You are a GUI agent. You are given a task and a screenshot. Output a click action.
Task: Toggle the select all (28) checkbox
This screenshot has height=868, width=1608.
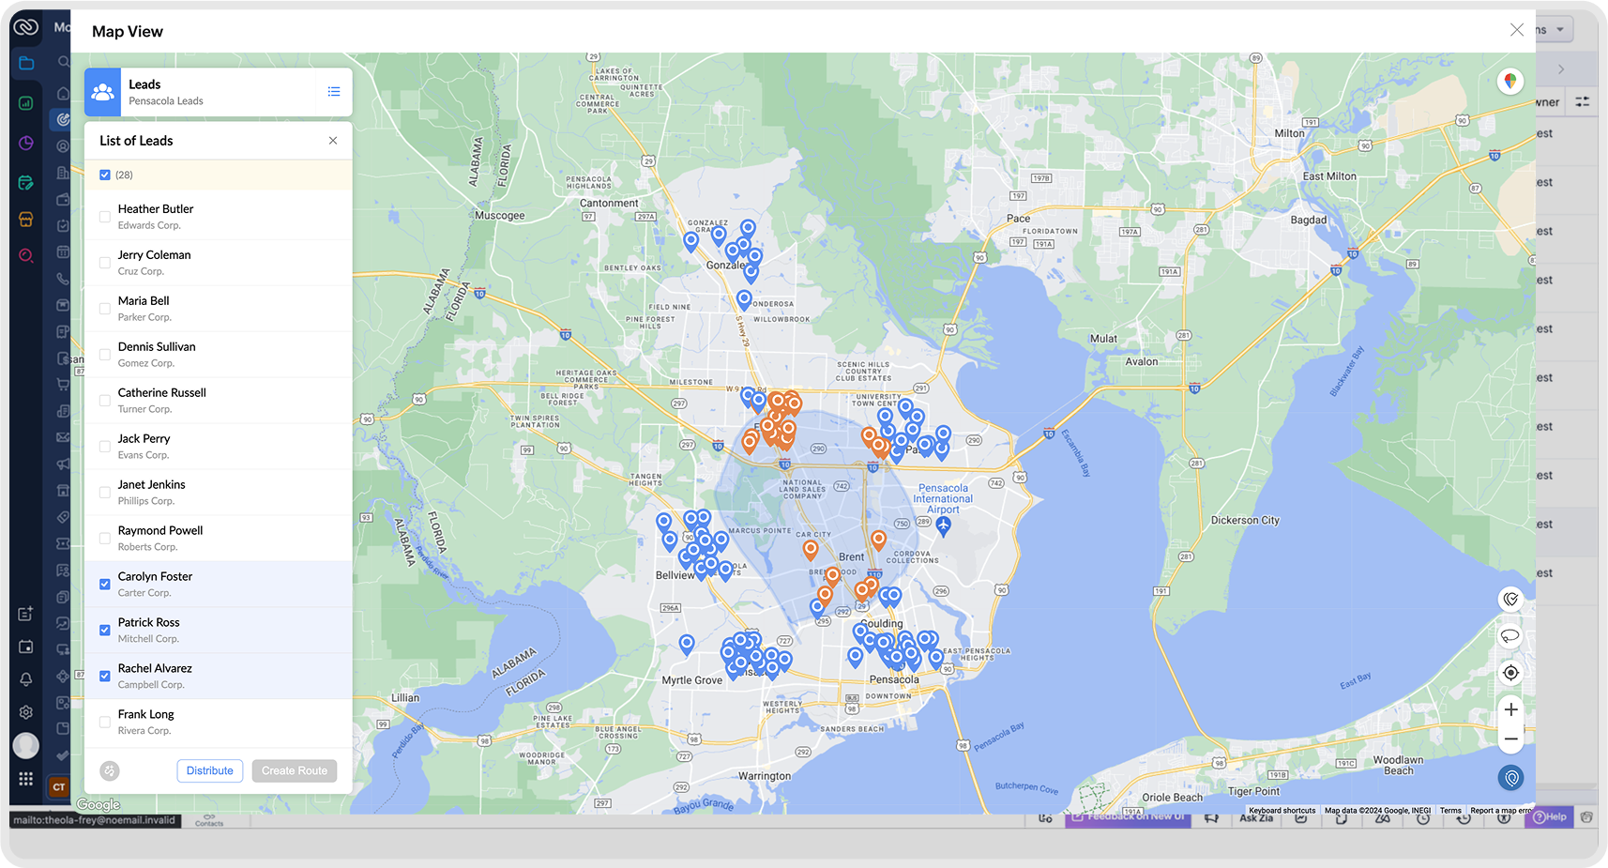coord(105,175)
